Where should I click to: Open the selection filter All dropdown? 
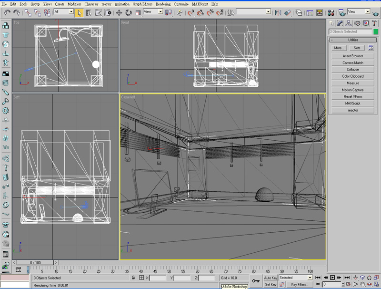(64, 11)
